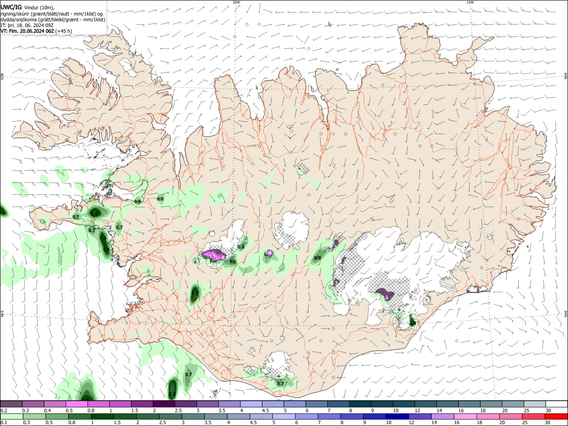Viewport: 568px width, 426px height.
Task: Select the lavender 4 swatch, top legend row
Action: [250, 404]
